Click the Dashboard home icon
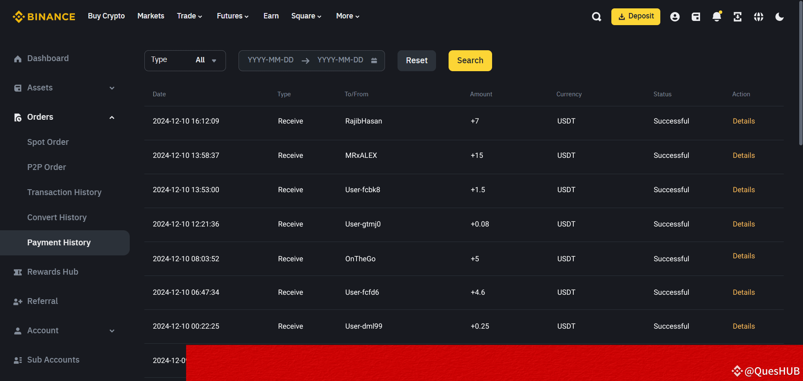The width and height of the screenshot is (803, 381). pos(18,59)
